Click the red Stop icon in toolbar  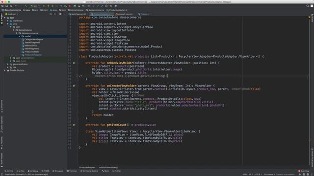pyautogui.click(x=70, y=6)
